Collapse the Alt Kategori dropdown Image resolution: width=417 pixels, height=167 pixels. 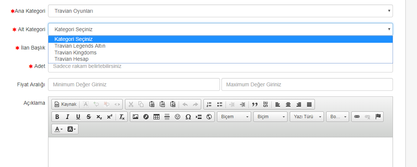click(220, 29)
